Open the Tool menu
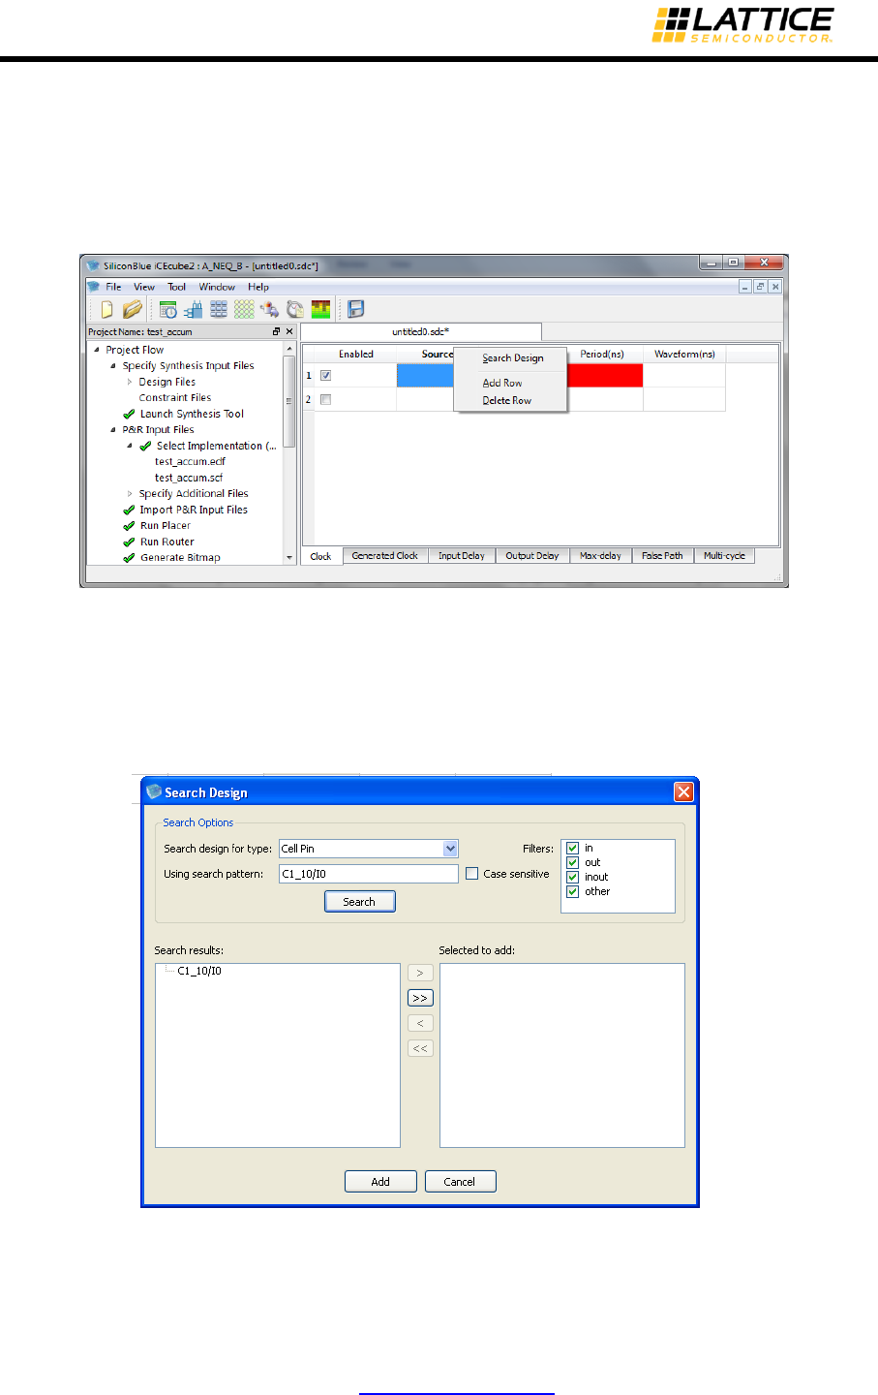 click(177, 287)
